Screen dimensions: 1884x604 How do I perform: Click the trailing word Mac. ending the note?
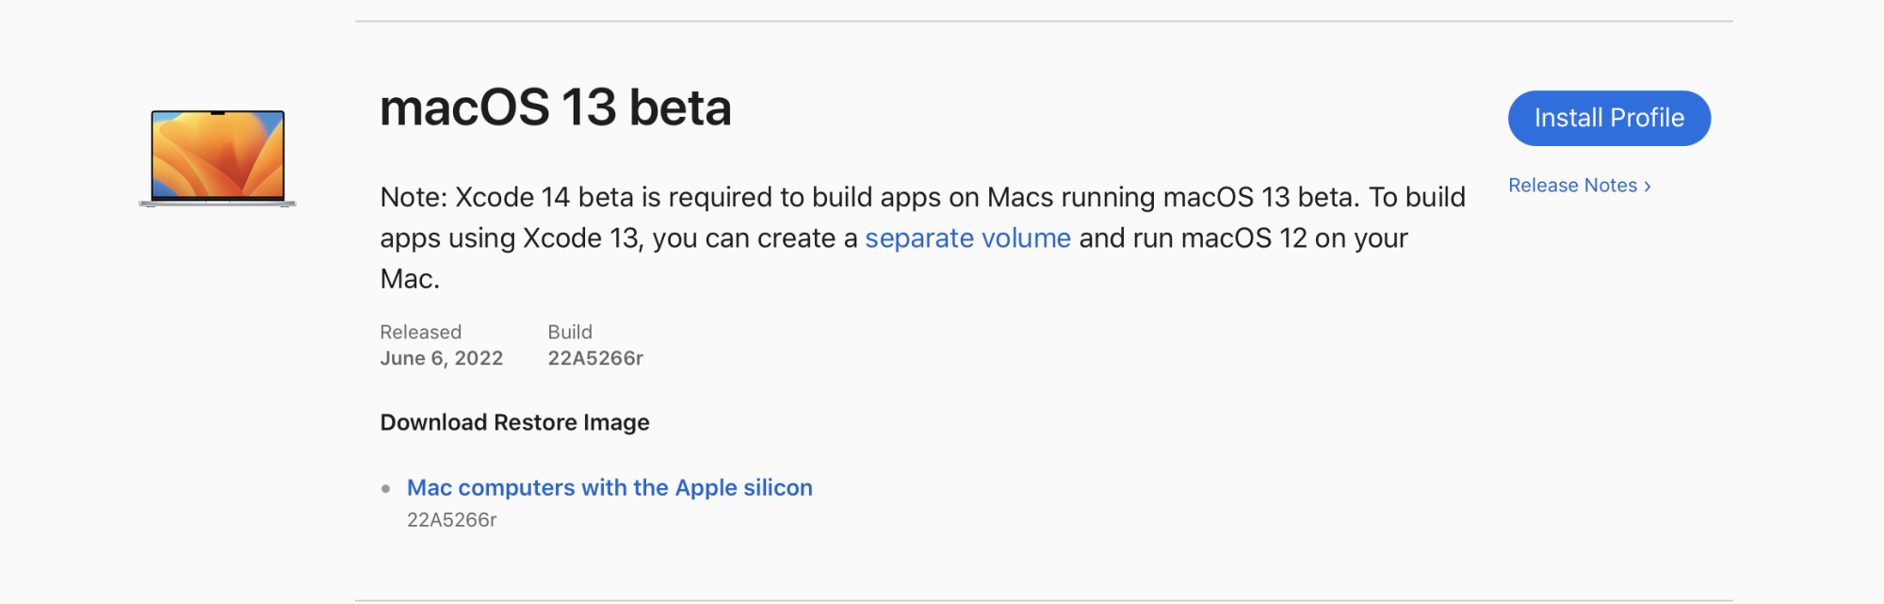[410, 279]
